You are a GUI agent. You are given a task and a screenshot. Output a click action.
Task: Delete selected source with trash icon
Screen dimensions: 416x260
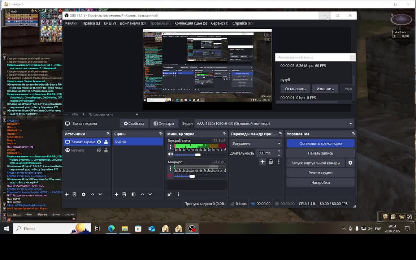click(74, 195)
